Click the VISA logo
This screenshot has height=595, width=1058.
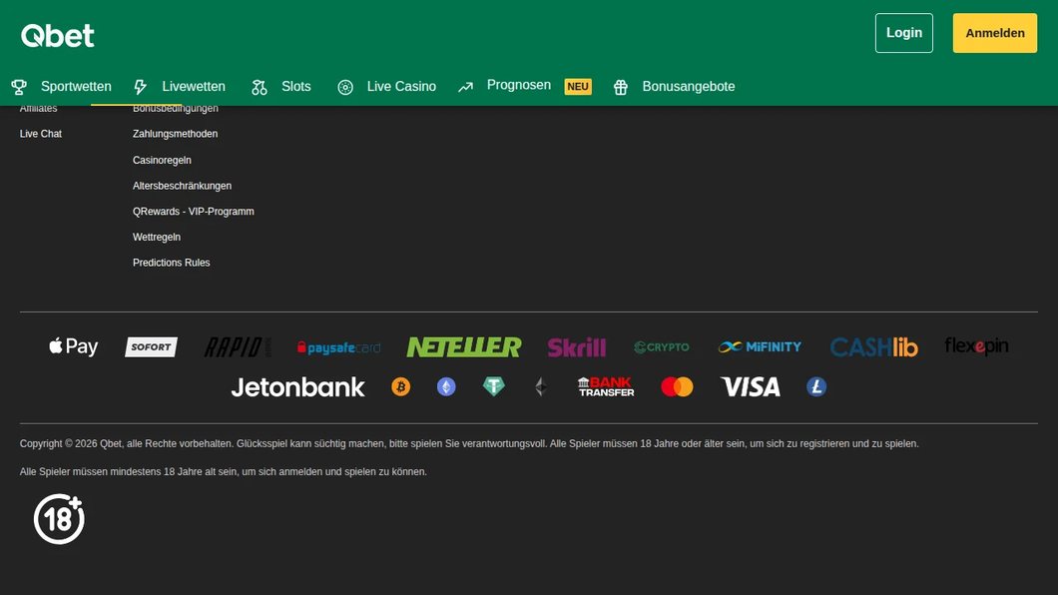[x=751, y=386]
